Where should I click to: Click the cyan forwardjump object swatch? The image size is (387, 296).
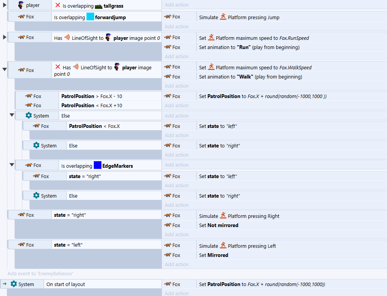click(x=90, y=17)
